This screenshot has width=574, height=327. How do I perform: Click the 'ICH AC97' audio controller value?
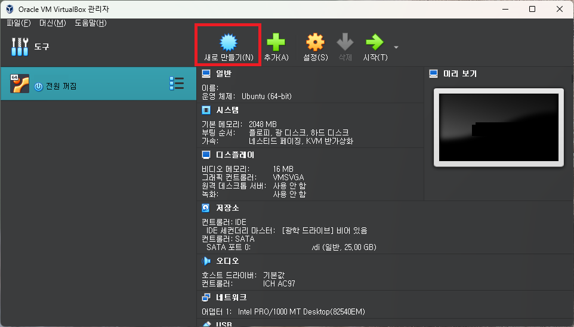click(279, 283)
